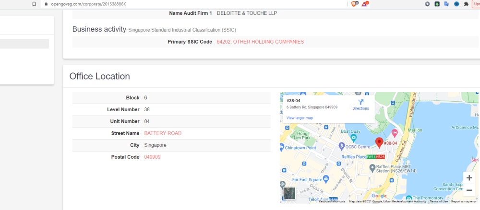Screen dimensions: 480x210
Task: Switch to satellite view via map thumbnail
Action: [289, 193]
